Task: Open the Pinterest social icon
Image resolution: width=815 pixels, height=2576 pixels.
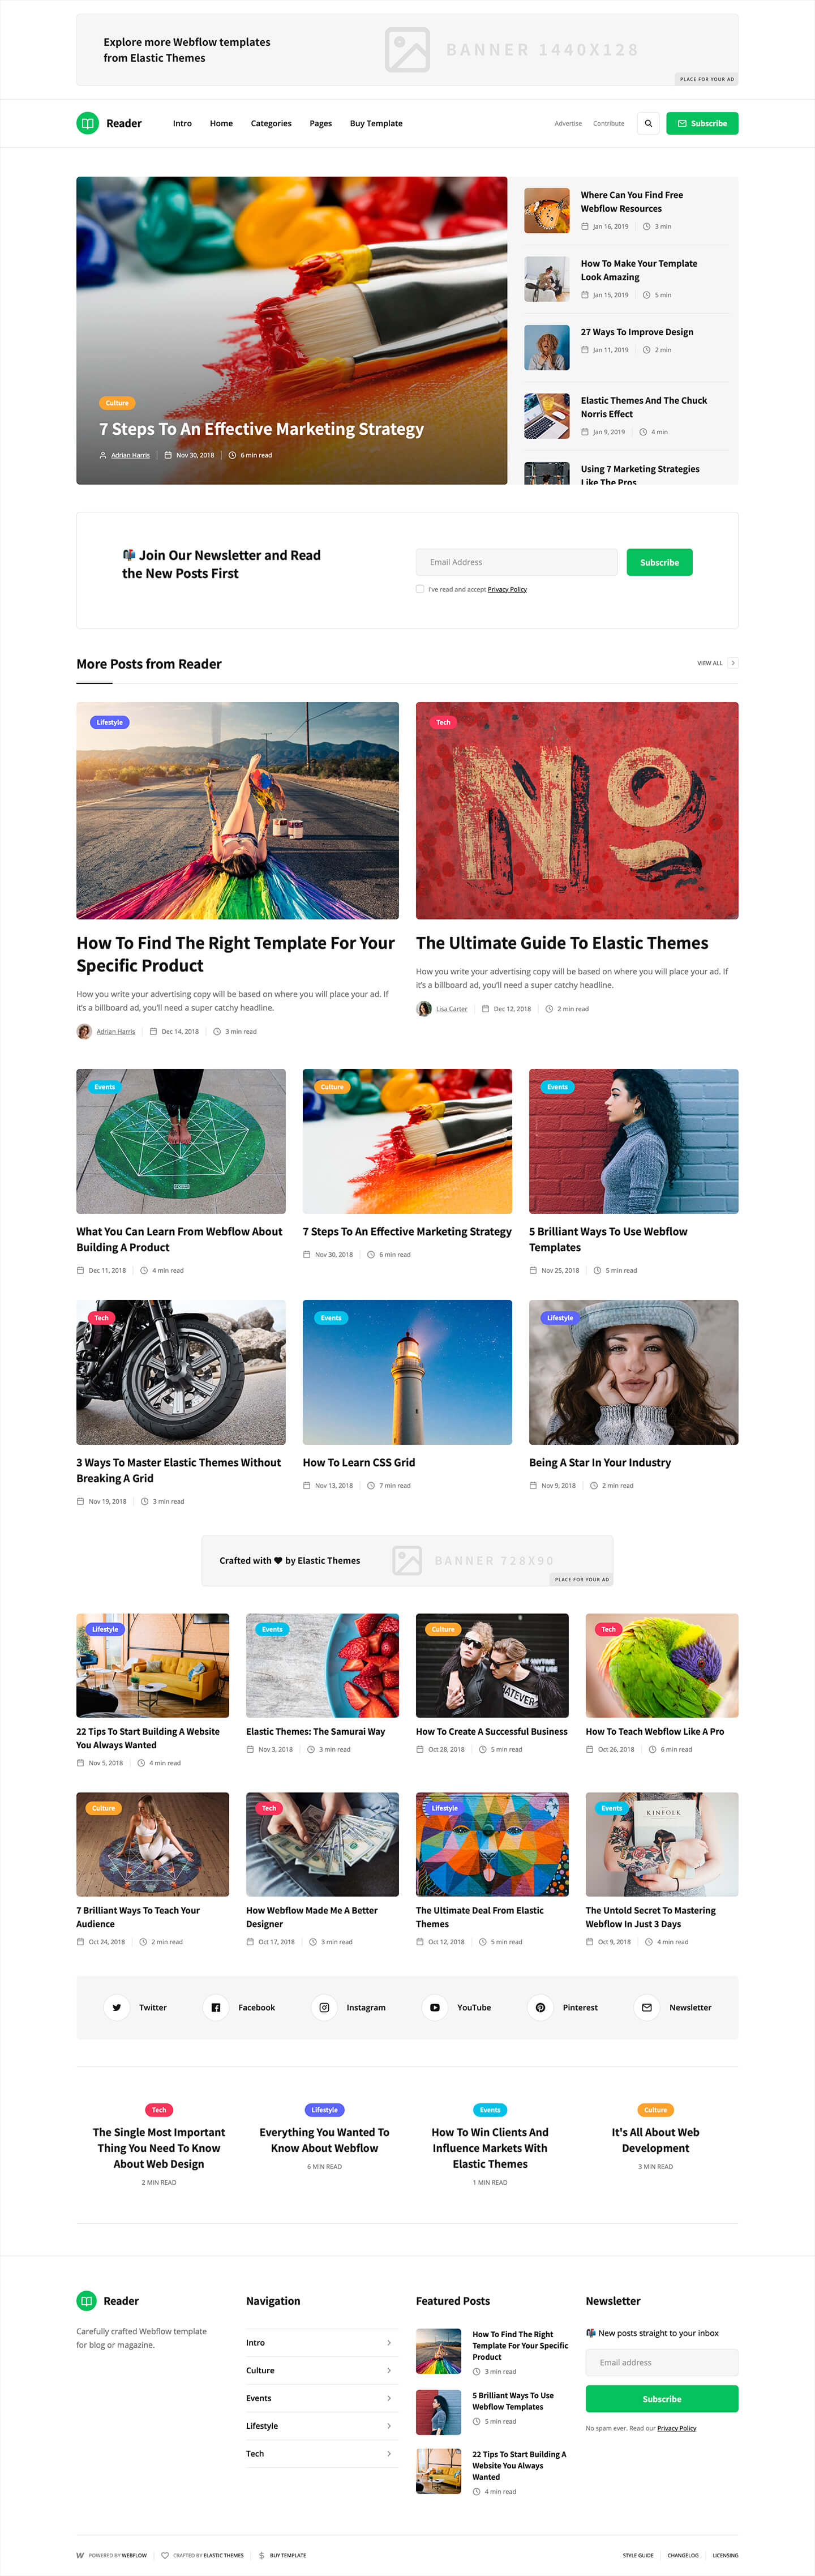Action: (x=540, y=2007)
